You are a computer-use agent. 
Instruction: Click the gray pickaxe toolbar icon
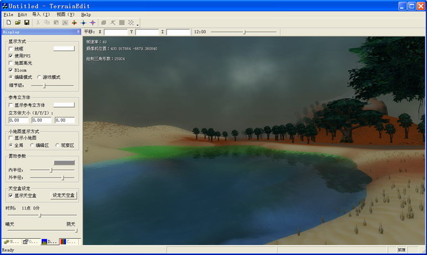(113, 23)
